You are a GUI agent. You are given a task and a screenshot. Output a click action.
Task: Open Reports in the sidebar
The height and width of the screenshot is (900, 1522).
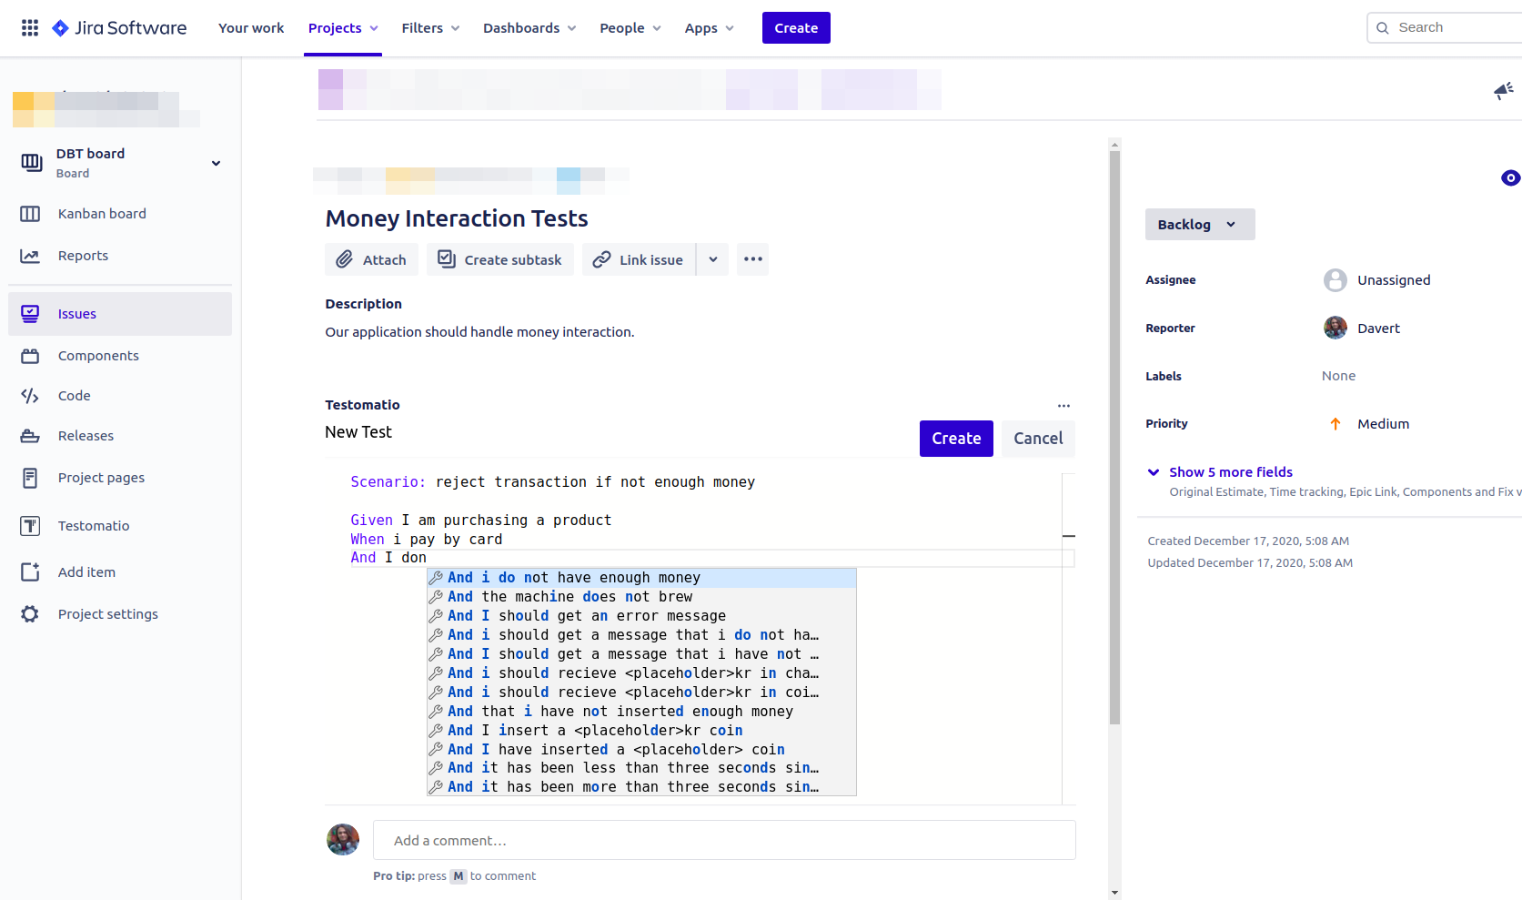(83, 256)
